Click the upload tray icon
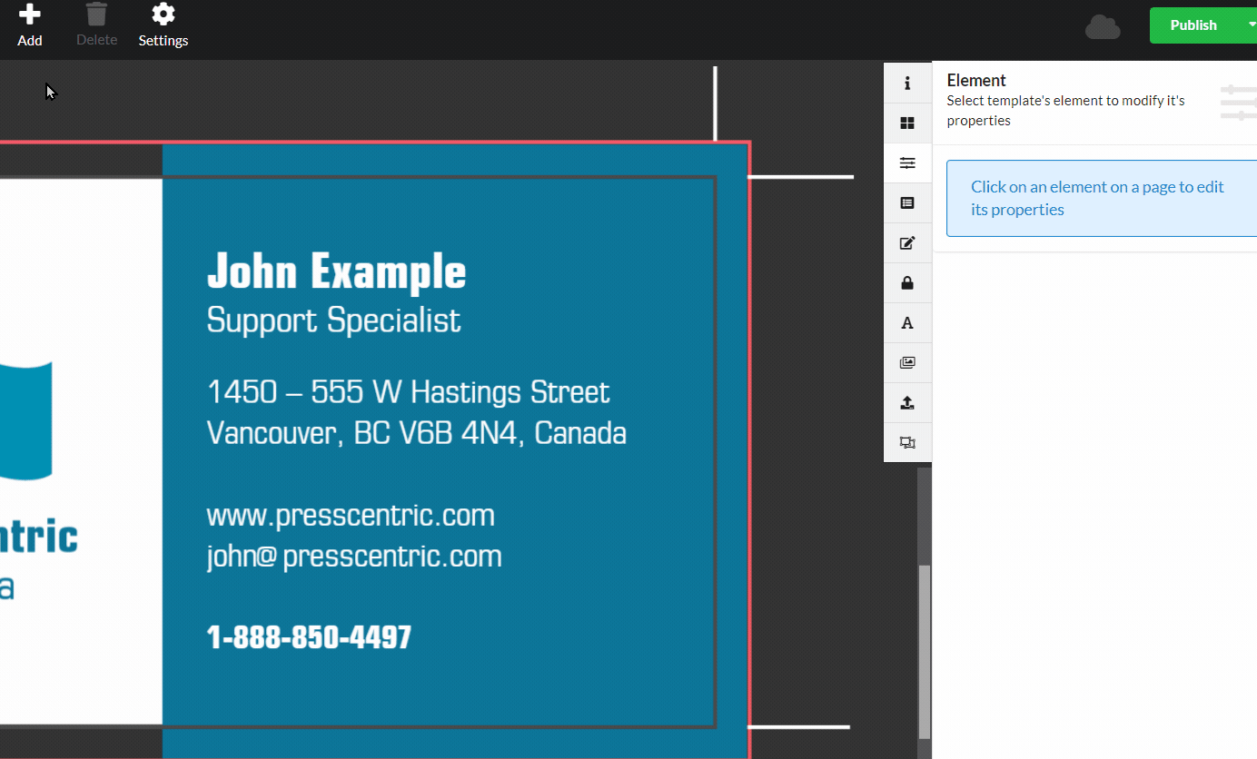 [907, 403]
